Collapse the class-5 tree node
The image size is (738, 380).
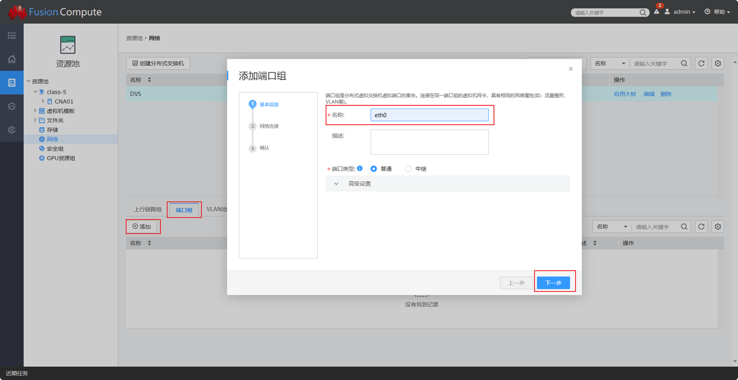pos(35,92)
